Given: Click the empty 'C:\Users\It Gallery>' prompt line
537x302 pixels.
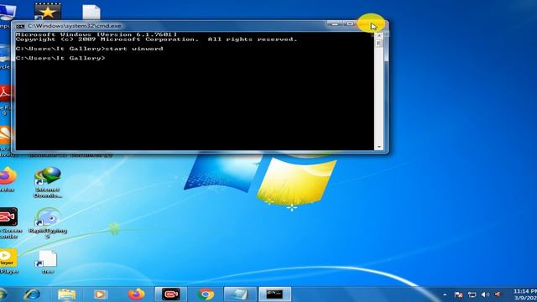Looking at the screenshot, I should 60,58.
